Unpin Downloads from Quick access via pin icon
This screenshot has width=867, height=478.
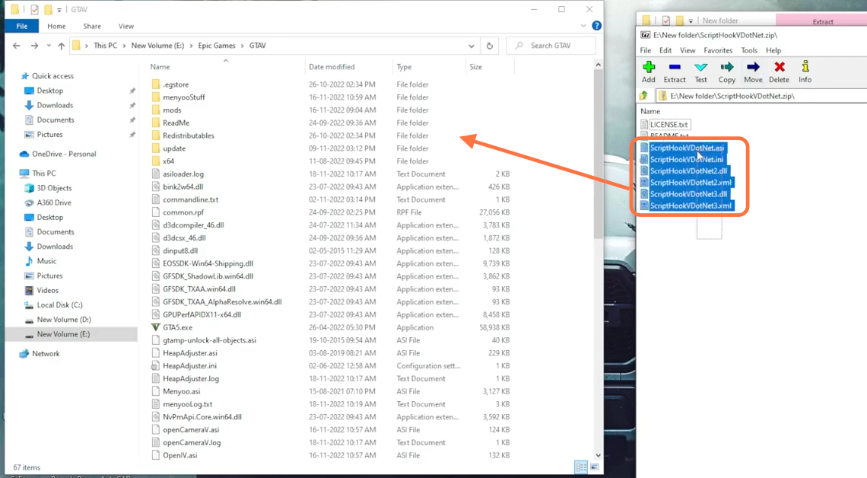pyautogui.click(x=132, y=105)
